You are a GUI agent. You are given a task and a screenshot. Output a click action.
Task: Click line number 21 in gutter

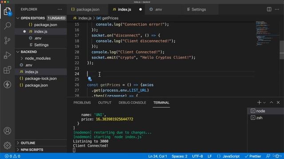[77, 57]
